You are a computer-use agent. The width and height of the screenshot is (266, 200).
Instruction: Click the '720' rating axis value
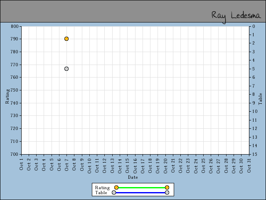pyautogui.click(x=15, y=129)
